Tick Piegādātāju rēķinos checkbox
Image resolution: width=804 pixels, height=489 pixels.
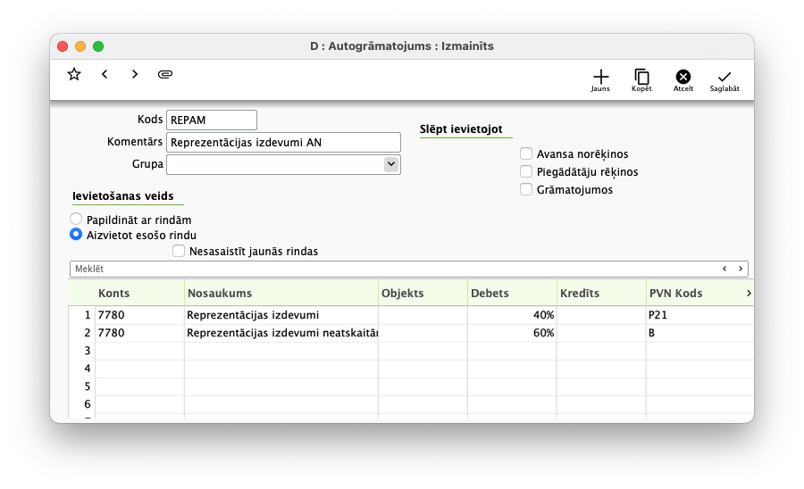click(526, 171)
